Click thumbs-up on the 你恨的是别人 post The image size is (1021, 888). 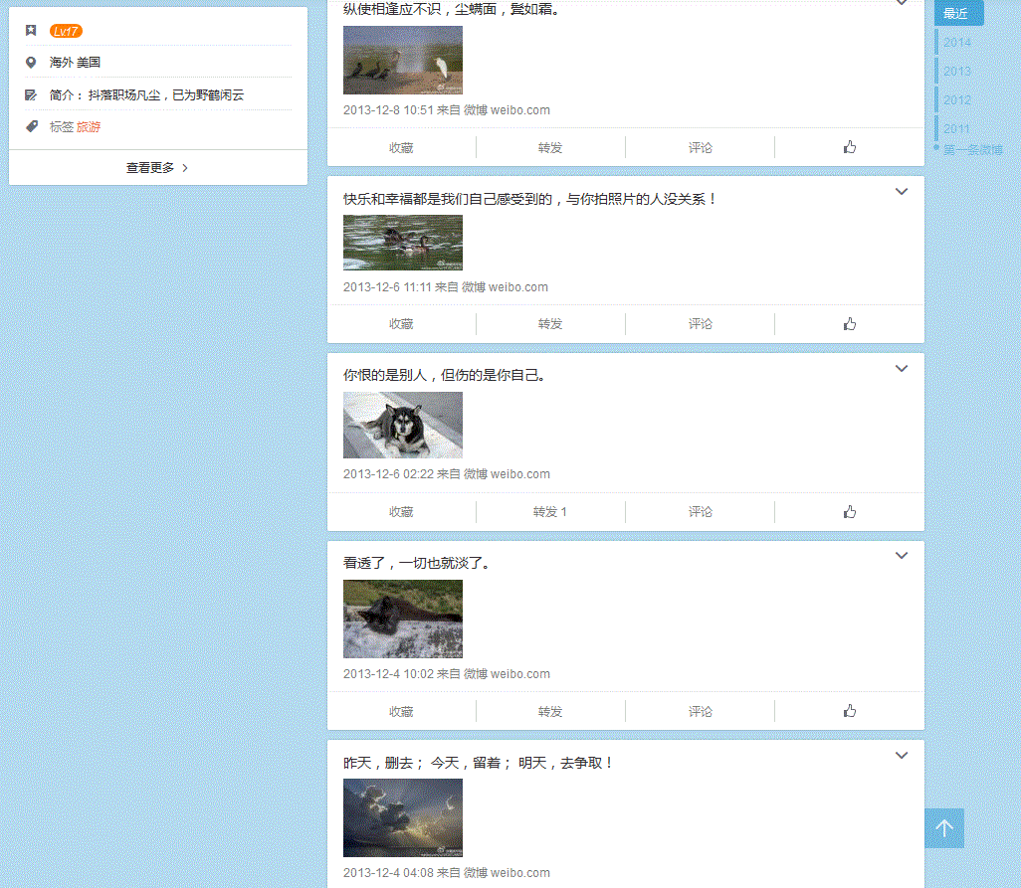tap(849, 512)
